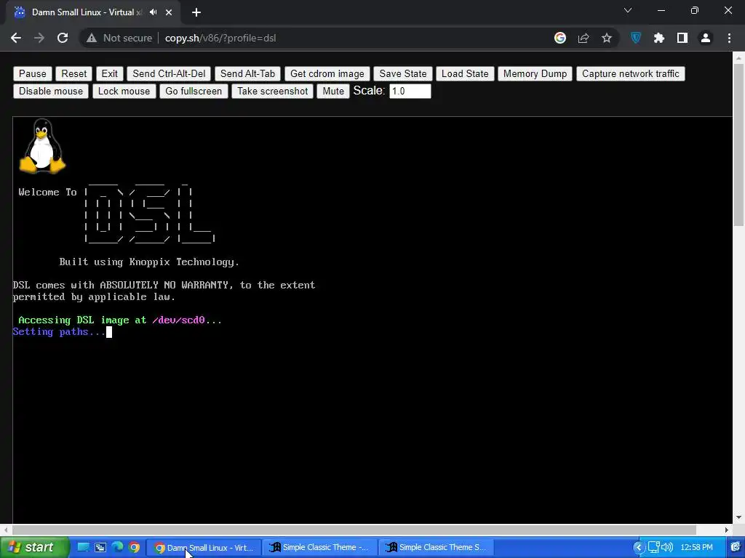Image resolution: width=745 pixels, height=558 pixels.
Task: Open the Chrome profile icon
Action: click(706, 38)
